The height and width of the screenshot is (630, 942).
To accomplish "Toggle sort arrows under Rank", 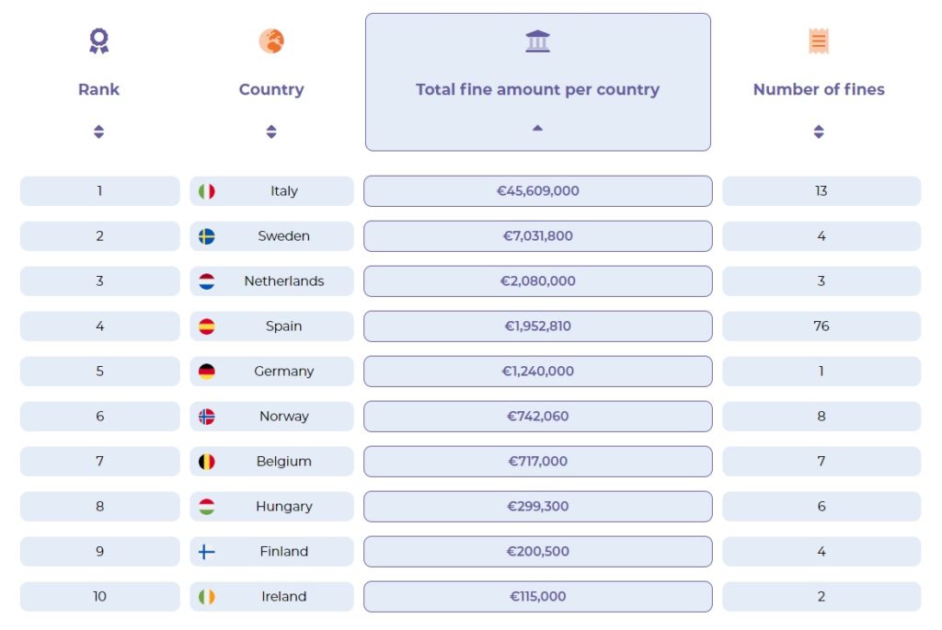I will click(x=98, y=132).
